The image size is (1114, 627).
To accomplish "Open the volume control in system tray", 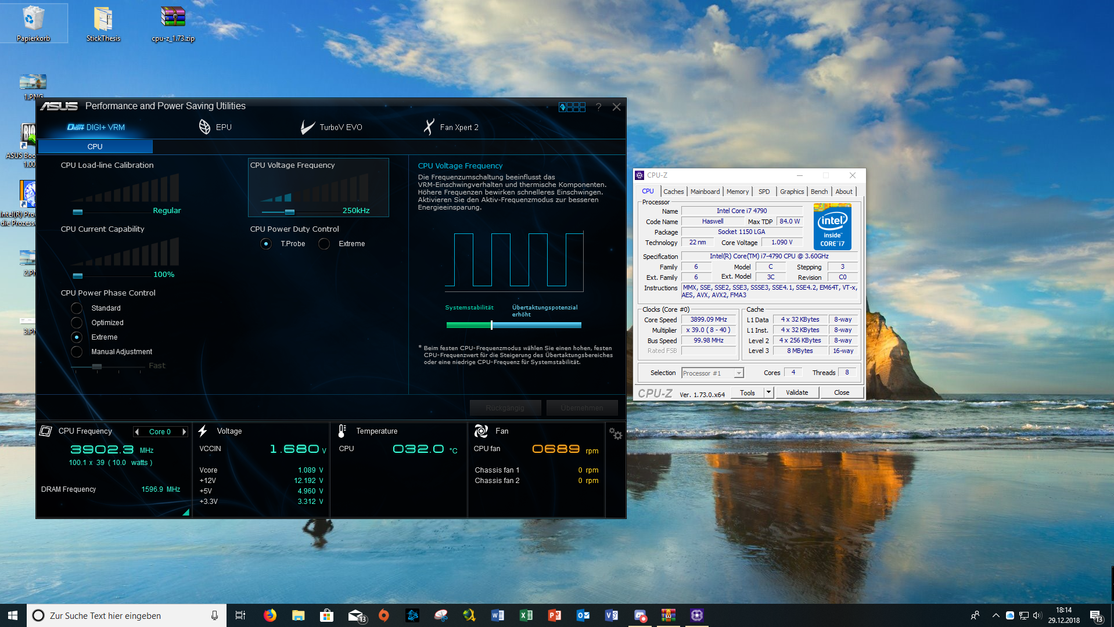I will [x=1037, y=615].
